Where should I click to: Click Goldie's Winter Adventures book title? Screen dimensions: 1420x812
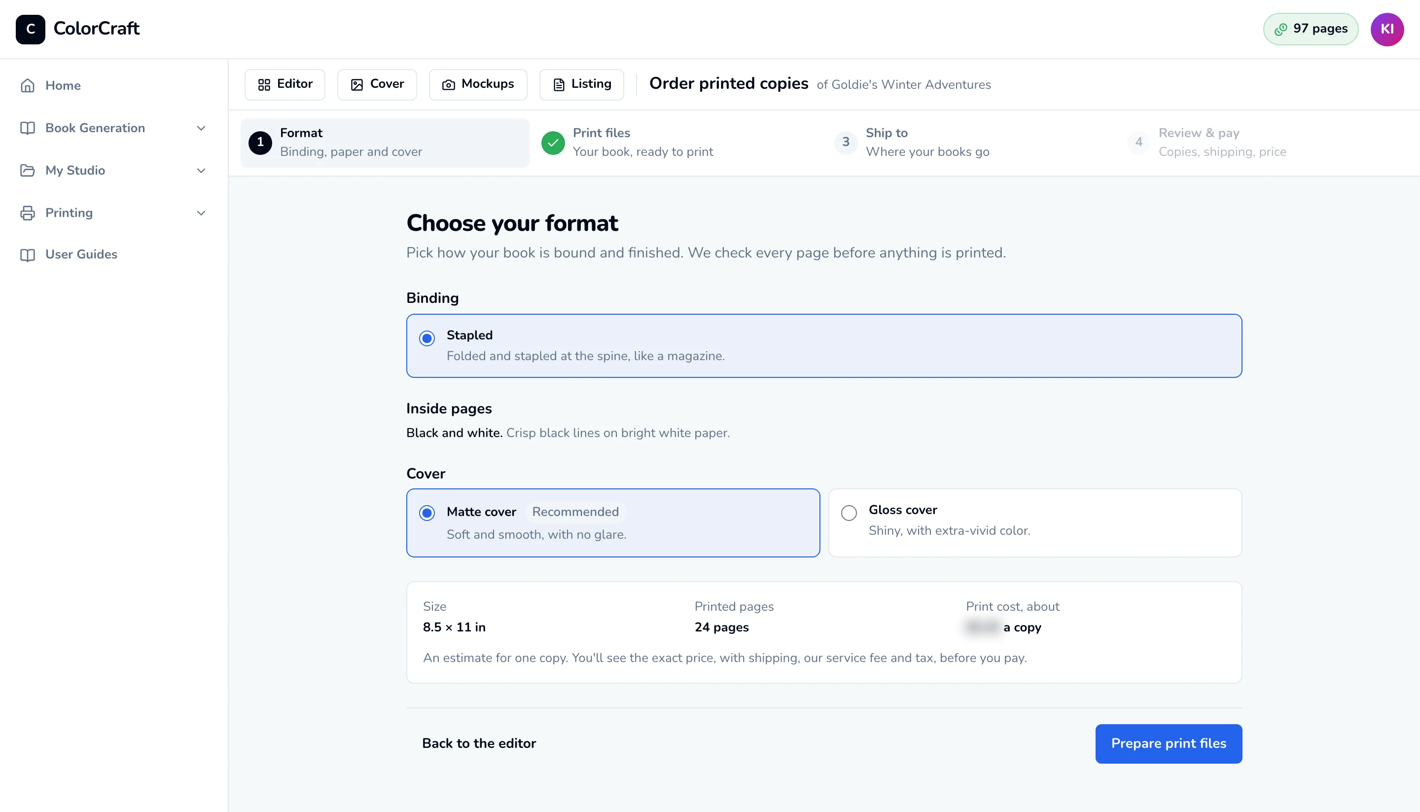click(x=911, y=85)
